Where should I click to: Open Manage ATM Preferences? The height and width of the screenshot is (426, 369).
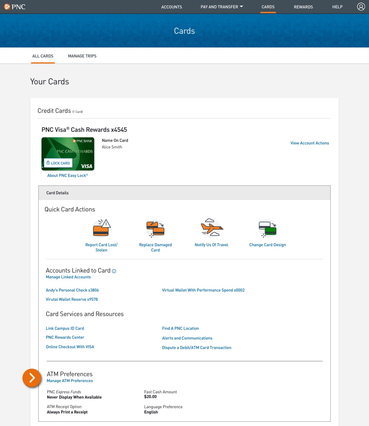pos(70,380)
